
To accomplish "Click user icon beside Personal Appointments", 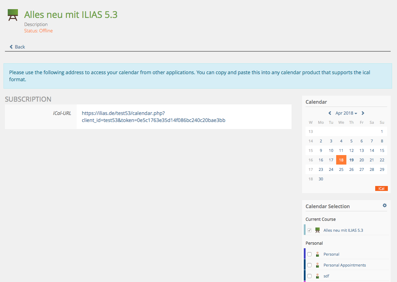I will pos(318,265).
